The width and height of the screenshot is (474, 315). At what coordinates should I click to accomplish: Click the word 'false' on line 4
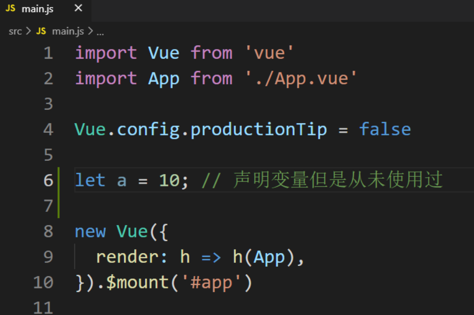[385, 129]
